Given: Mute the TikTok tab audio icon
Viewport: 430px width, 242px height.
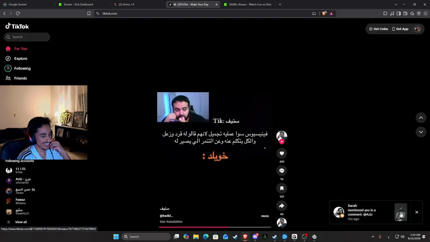Looking at the screenshot, I should click(x=175, y=4).
